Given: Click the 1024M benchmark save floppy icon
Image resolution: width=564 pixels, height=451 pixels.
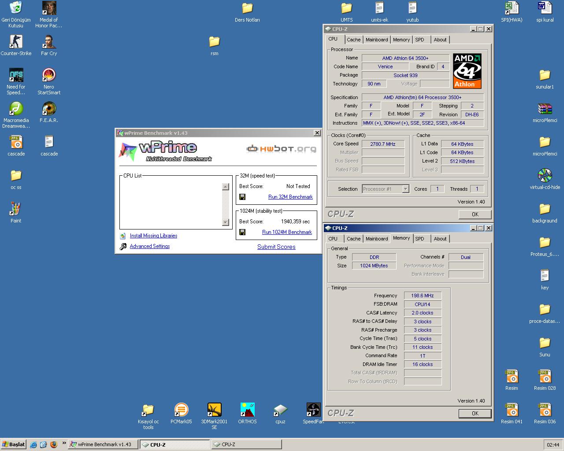Looking at the screenshot, I should [242, 232].
